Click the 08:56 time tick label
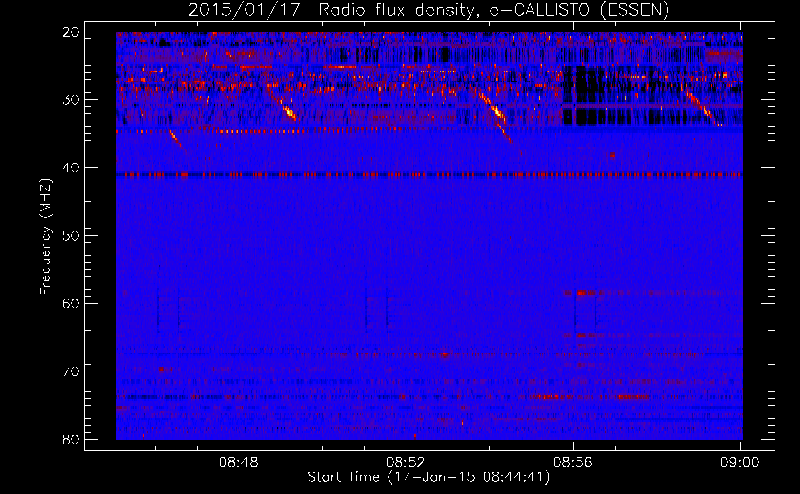The height and width of the screenshot is (494, 800). click(x=573, y=463)
